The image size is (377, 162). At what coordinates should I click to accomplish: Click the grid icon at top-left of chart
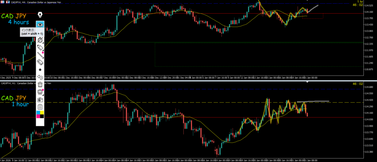click(2, 2)
